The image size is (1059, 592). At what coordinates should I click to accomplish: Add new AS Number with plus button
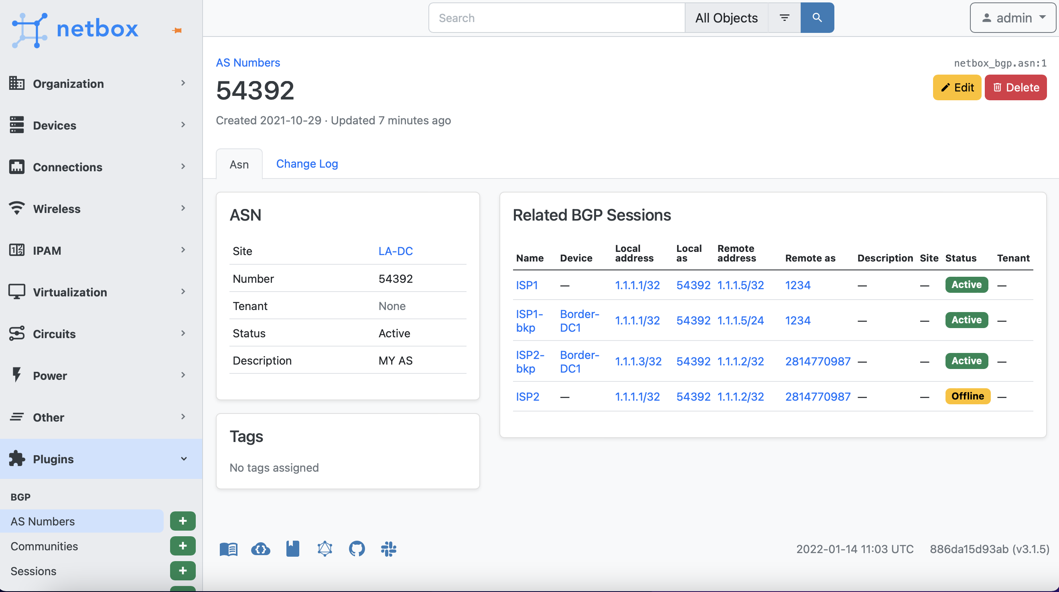(x=183, y=521)
